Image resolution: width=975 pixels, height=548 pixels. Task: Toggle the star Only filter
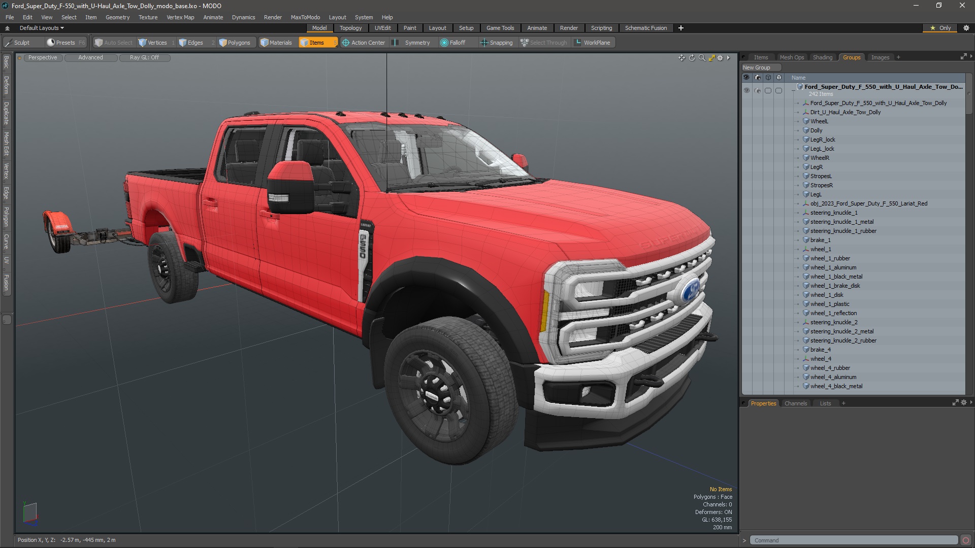click(x=940, y=28)
